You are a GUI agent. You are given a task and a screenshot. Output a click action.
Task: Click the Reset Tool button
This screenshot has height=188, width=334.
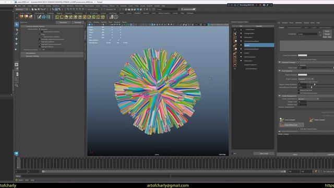(63, 22)
